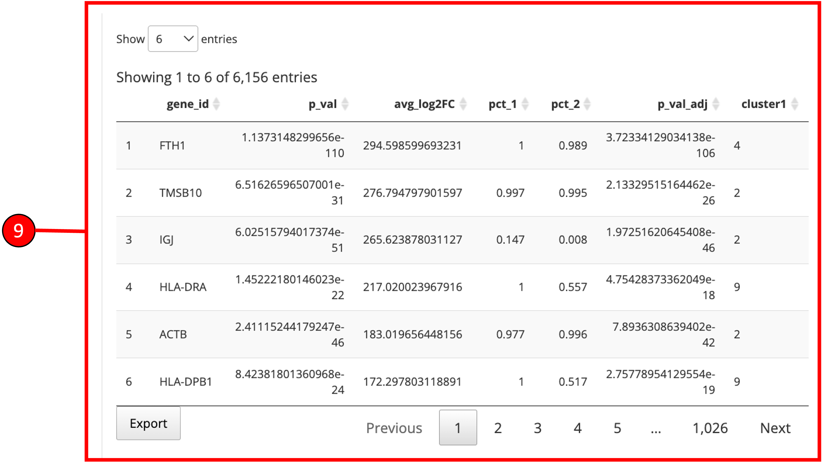
Task: Jump to page 4
Action: (x=578, y=428)
